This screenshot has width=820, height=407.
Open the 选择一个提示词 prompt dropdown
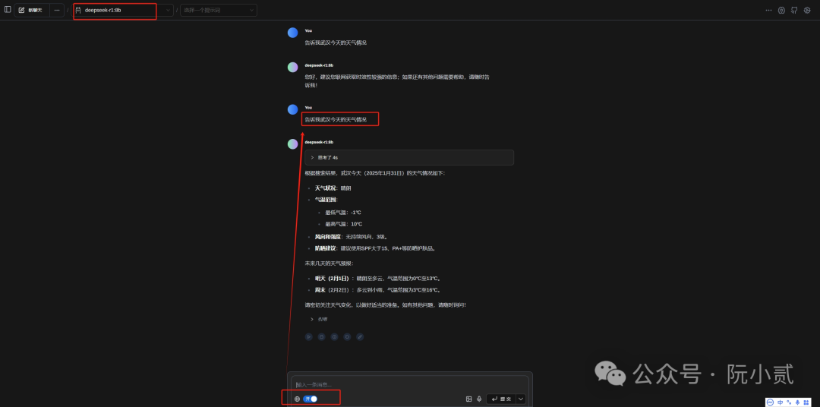point(219,10)
